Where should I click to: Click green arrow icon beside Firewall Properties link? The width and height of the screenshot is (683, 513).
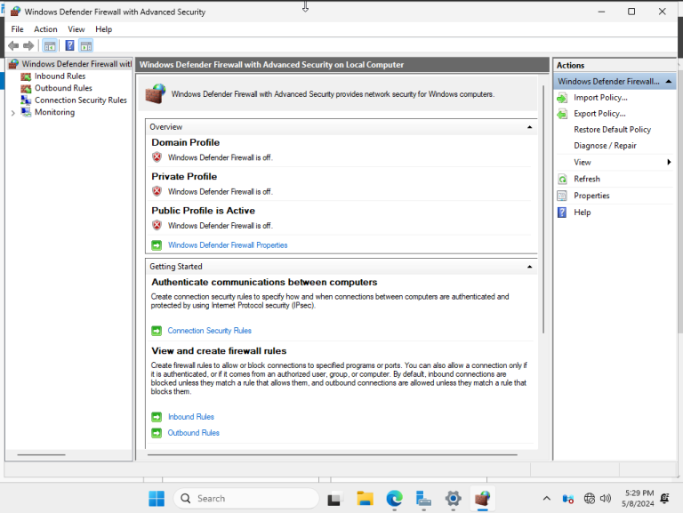[157, 245]
